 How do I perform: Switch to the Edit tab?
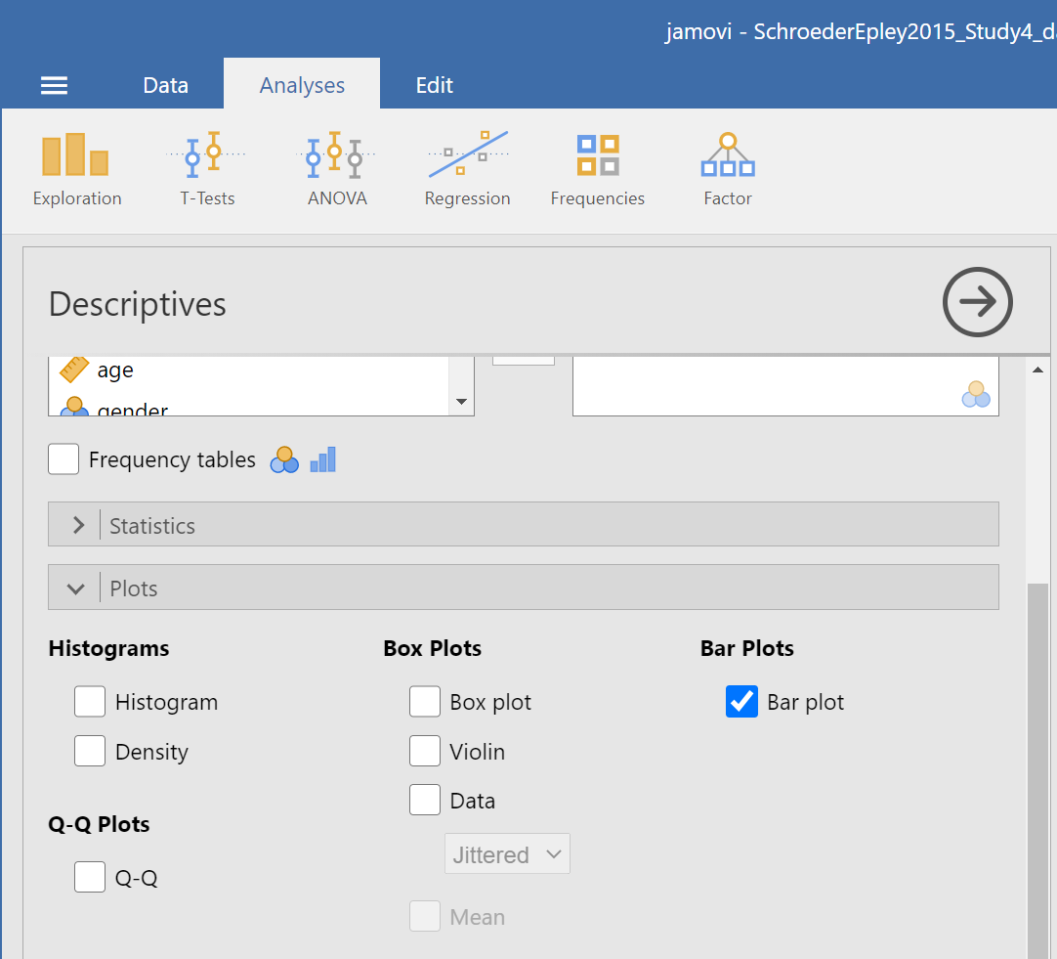coord(434,85)
